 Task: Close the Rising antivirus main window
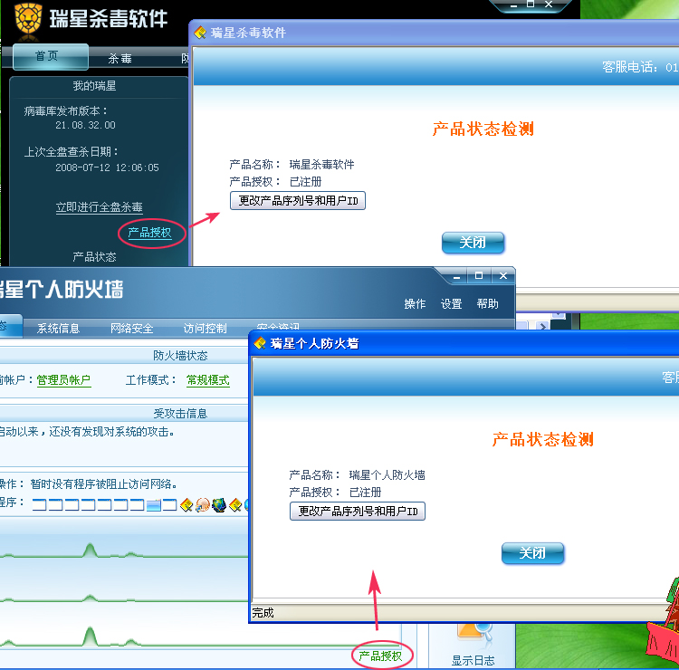(x=549, y=5)
